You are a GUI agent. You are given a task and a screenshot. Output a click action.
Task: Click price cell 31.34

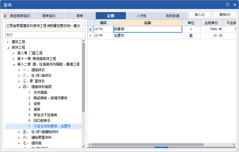[x=211, y=36]
